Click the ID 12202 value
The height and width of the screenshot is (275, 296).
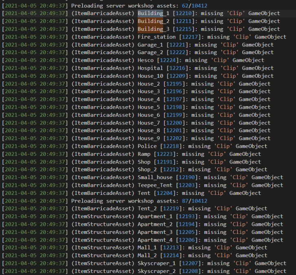[174, 138]
